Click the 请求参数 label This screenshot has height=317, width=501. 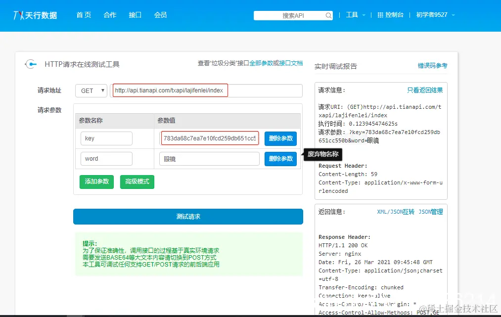(49, 110)
